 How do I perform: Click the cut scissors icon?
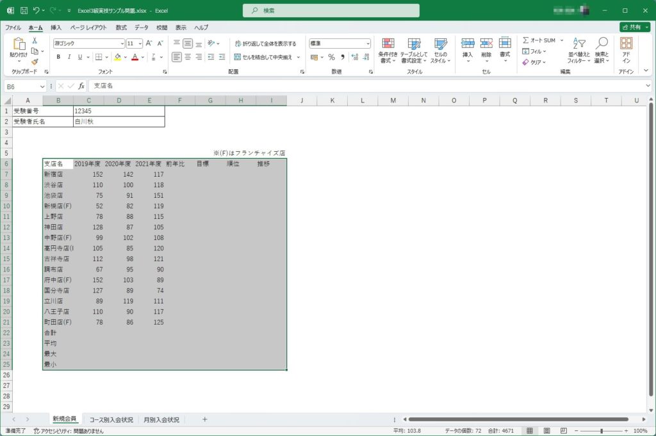(35, 40)
